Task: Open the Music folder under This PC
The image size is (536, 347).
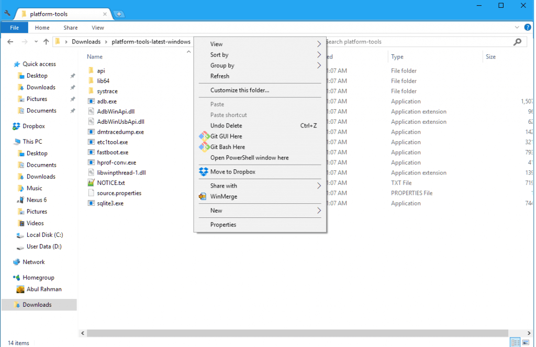Action: [34, 188]
